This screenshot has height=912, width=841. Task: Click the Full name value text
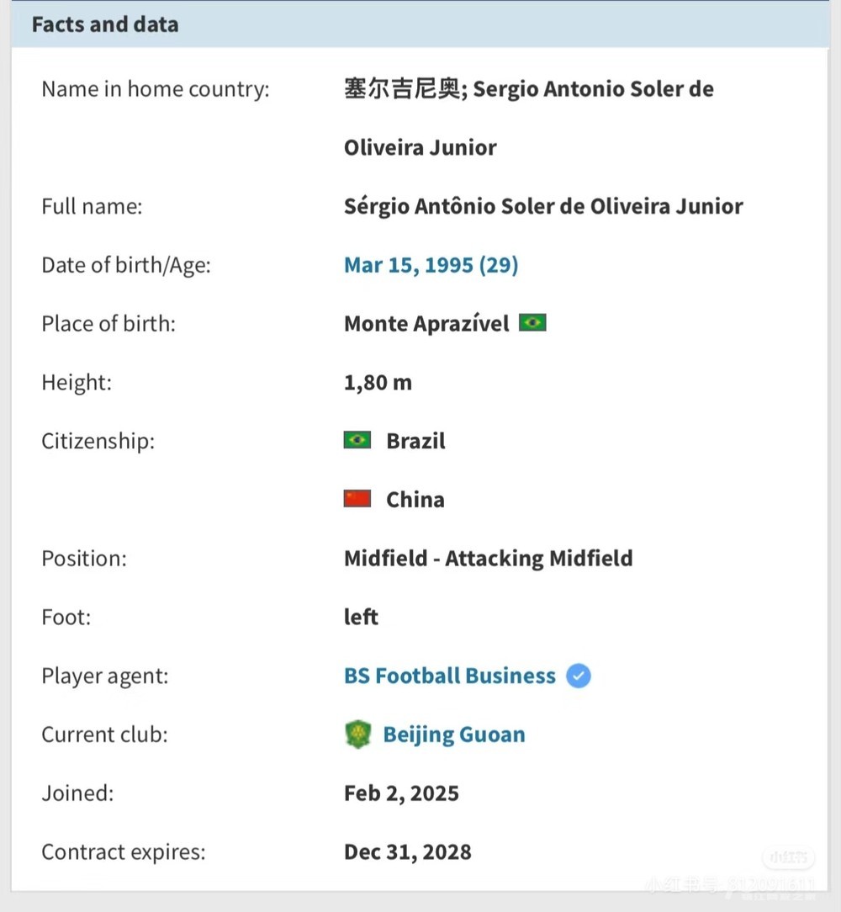click(x=543, y=206)
